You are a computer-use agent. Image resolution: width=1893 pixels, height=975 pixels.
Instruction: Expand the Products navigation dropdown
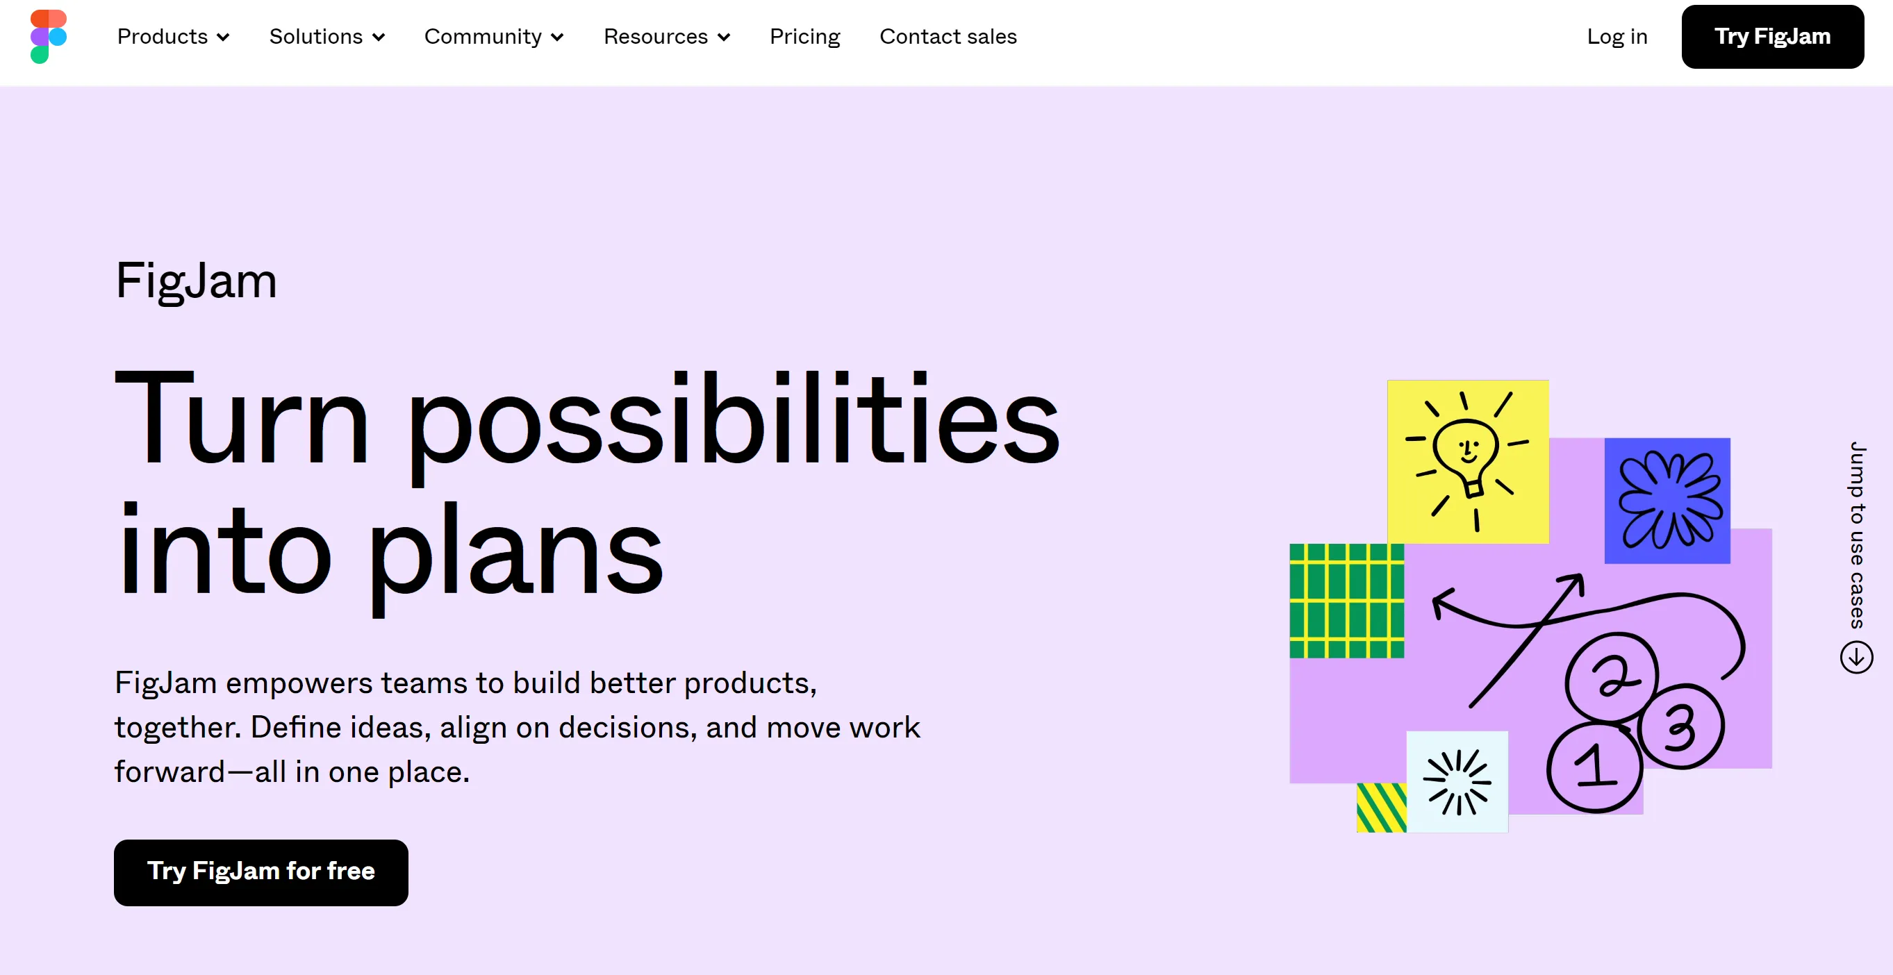click(173, 36)
